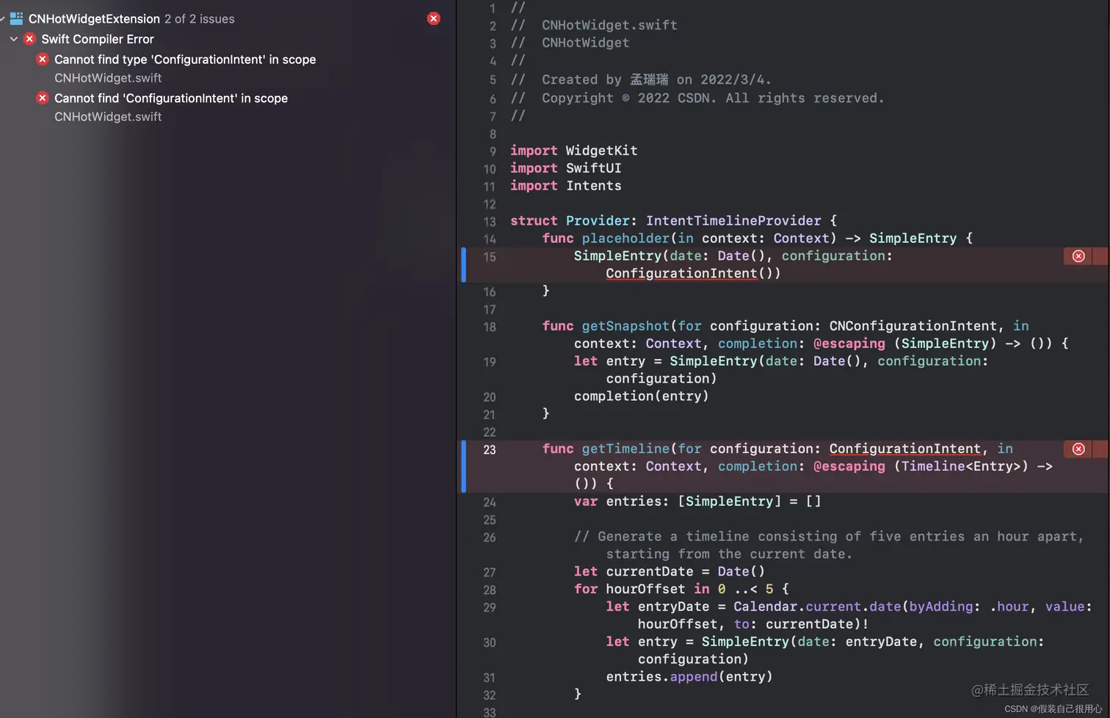Click the placeholder function name
Viewport: 1110px width, 718px height.
[x=625, y=238]
